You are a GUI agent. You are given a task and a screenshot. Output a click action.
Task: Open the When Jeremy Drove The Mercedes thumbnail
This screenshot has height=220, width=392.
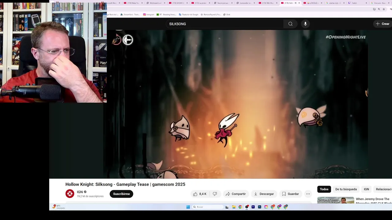pyautogui.click(x=336, y=200)
